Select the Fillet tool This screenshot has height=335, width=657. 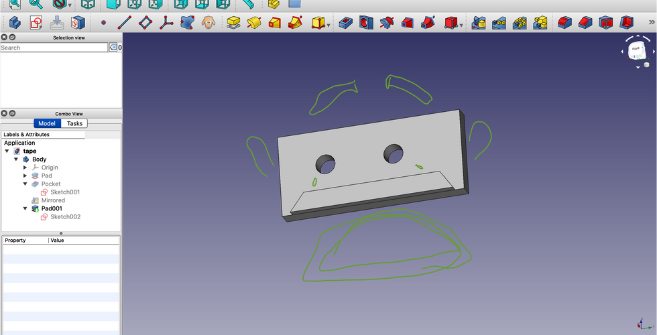564,22
